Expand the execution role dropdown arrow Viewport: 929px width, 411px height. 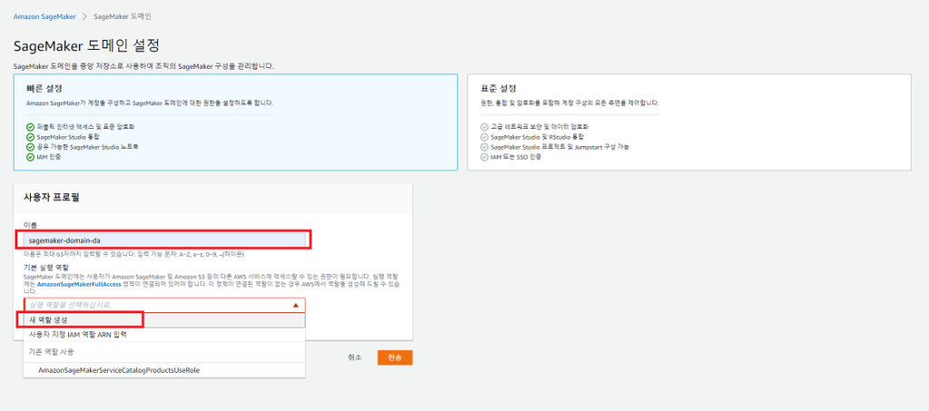tap(296, 305)
